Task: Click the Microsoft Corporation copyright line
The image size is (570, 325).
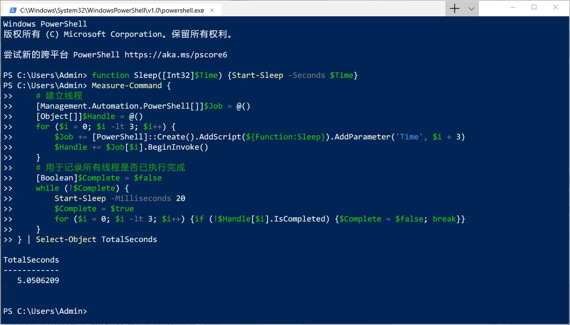Action: click(x=118, y=34)
